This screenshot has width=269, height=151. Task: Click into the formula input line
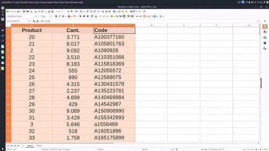pyautogui.click(x=151, y=21)
